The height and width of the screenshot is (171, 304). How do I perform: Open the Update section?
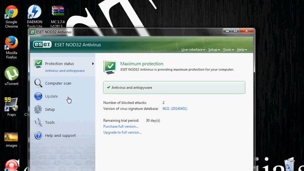pyautogui.click(x=51, y=96)
